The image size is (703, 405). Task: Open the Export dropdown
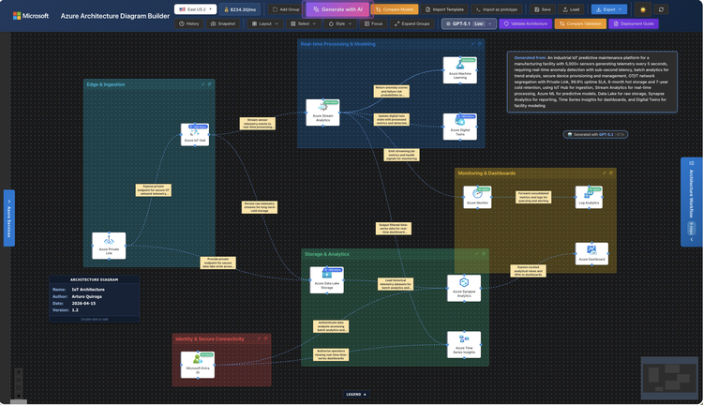(x=609, y=9)
